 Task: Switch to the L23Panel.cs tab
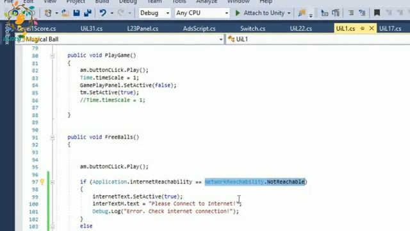coord(143,28)
